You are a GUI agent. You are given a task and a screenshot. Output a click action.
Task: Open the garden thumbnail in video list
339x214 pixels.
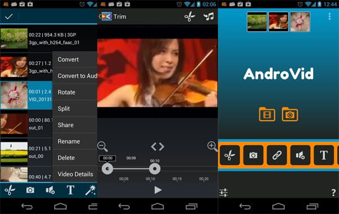14,38
